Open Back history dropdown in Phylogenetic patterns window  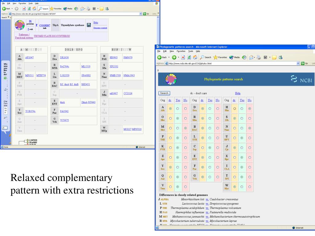click(169, 57)
